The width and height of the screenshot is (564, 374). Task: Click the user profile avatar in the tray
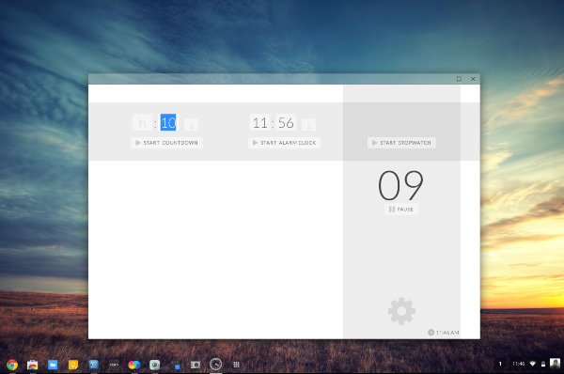[555, 364]
